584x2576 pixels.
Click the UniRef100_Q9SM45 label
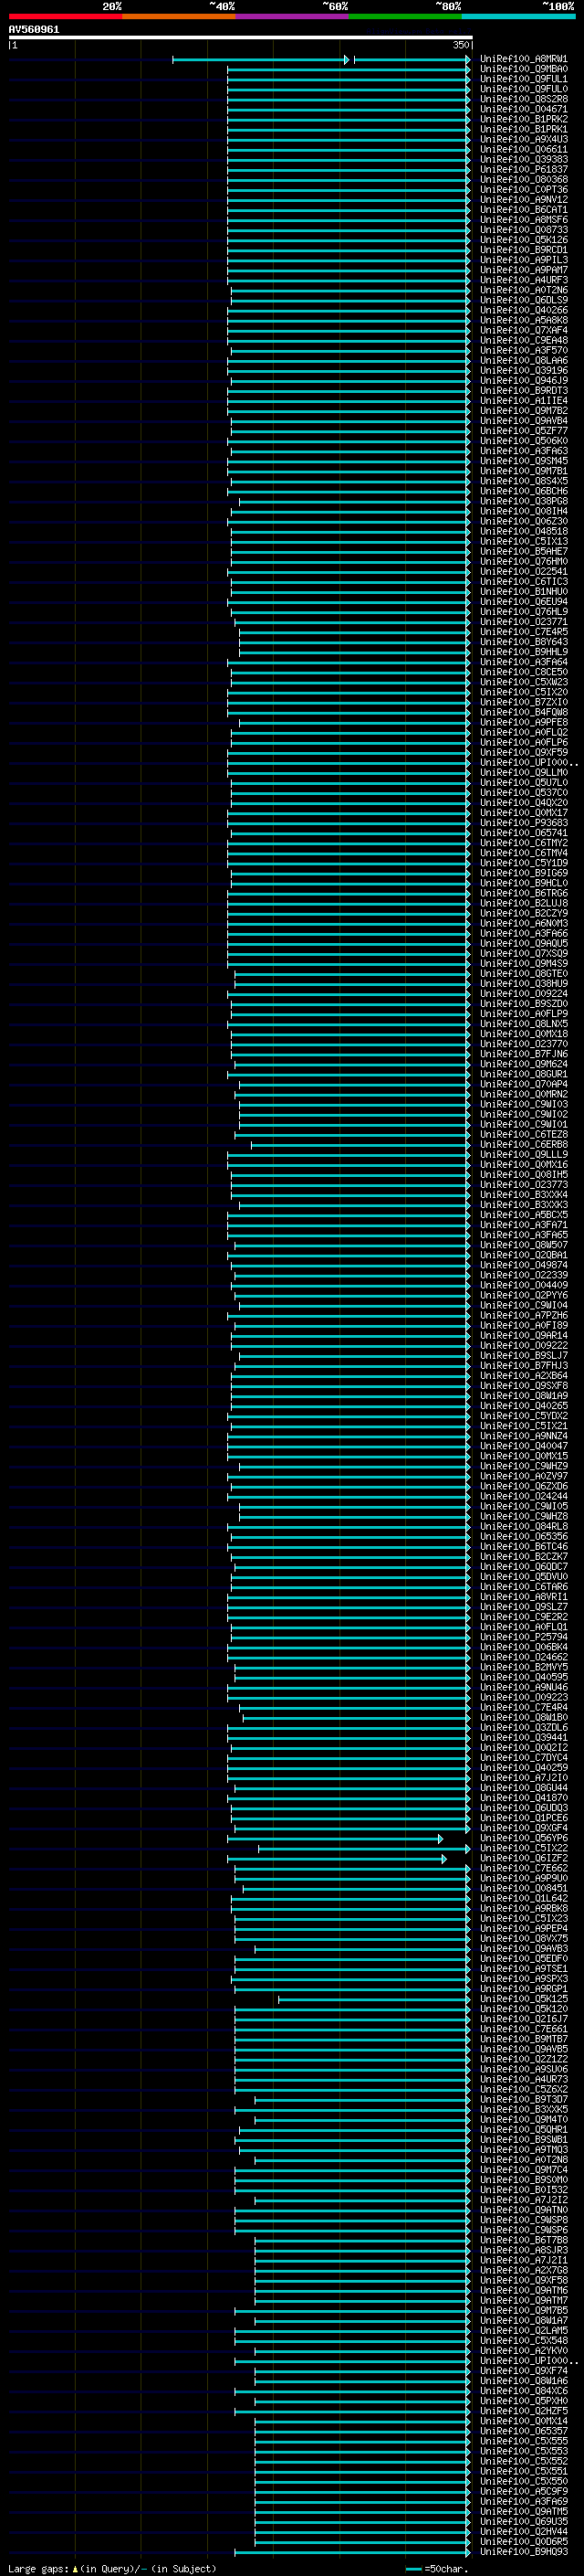point(523,461)
